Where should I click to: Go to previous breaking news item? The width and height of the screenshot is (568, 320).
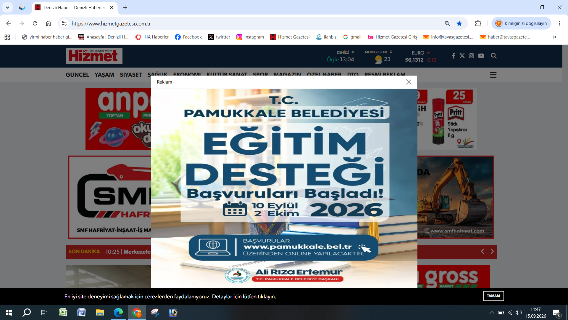point(483,251)
